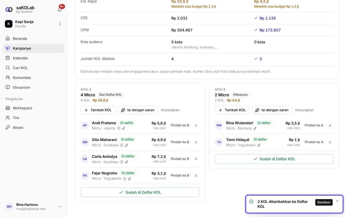Click Tambah KOL in Opsi A
Viewport: 347px width, 217px height.
click(98, 110)
